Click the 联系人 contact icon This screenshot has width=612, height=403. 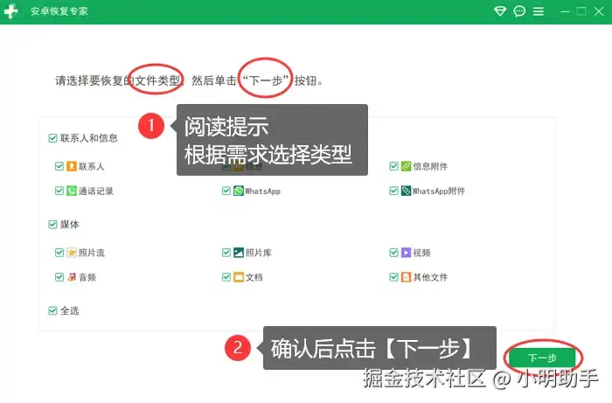[x=72, y=166]
